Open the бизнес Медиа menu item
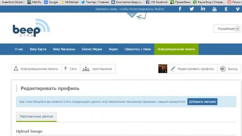The height and width of the screenshot is (136, 242). pos(92,49)
